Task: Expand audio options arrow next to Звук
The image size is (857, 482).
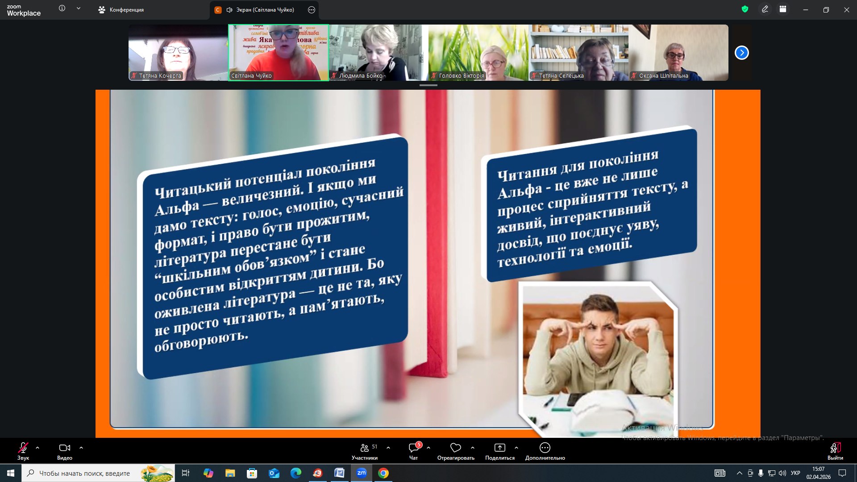Action: coord(37,447)
